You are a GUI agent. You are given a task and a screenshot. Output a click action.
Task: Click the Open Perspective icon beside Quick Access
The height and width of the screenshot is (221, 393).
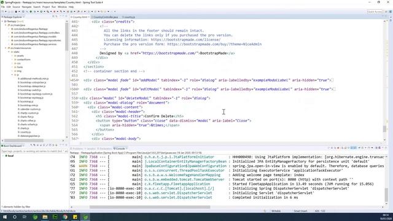coord(386,12)
